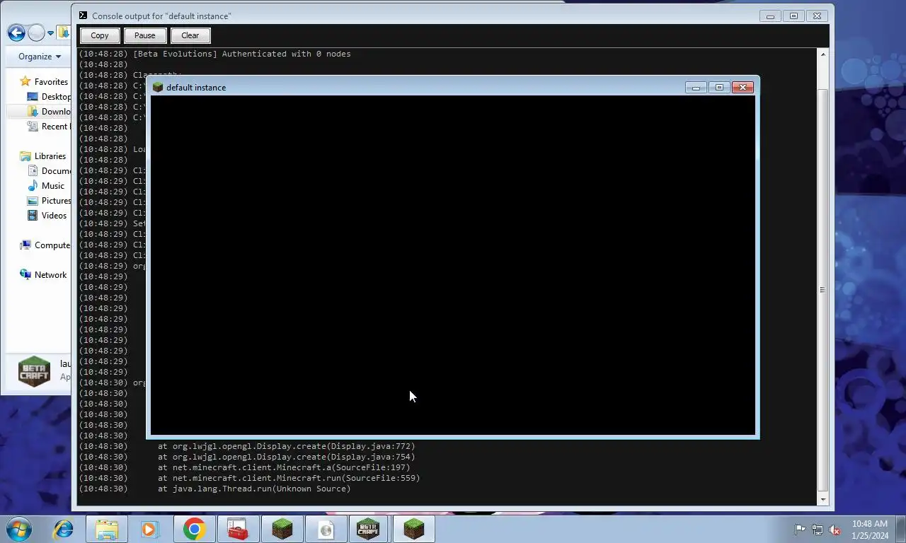Viewport: 906px width, 543px height.
Task: Click console scrollbar up arrow
Action: coord(822,54)
